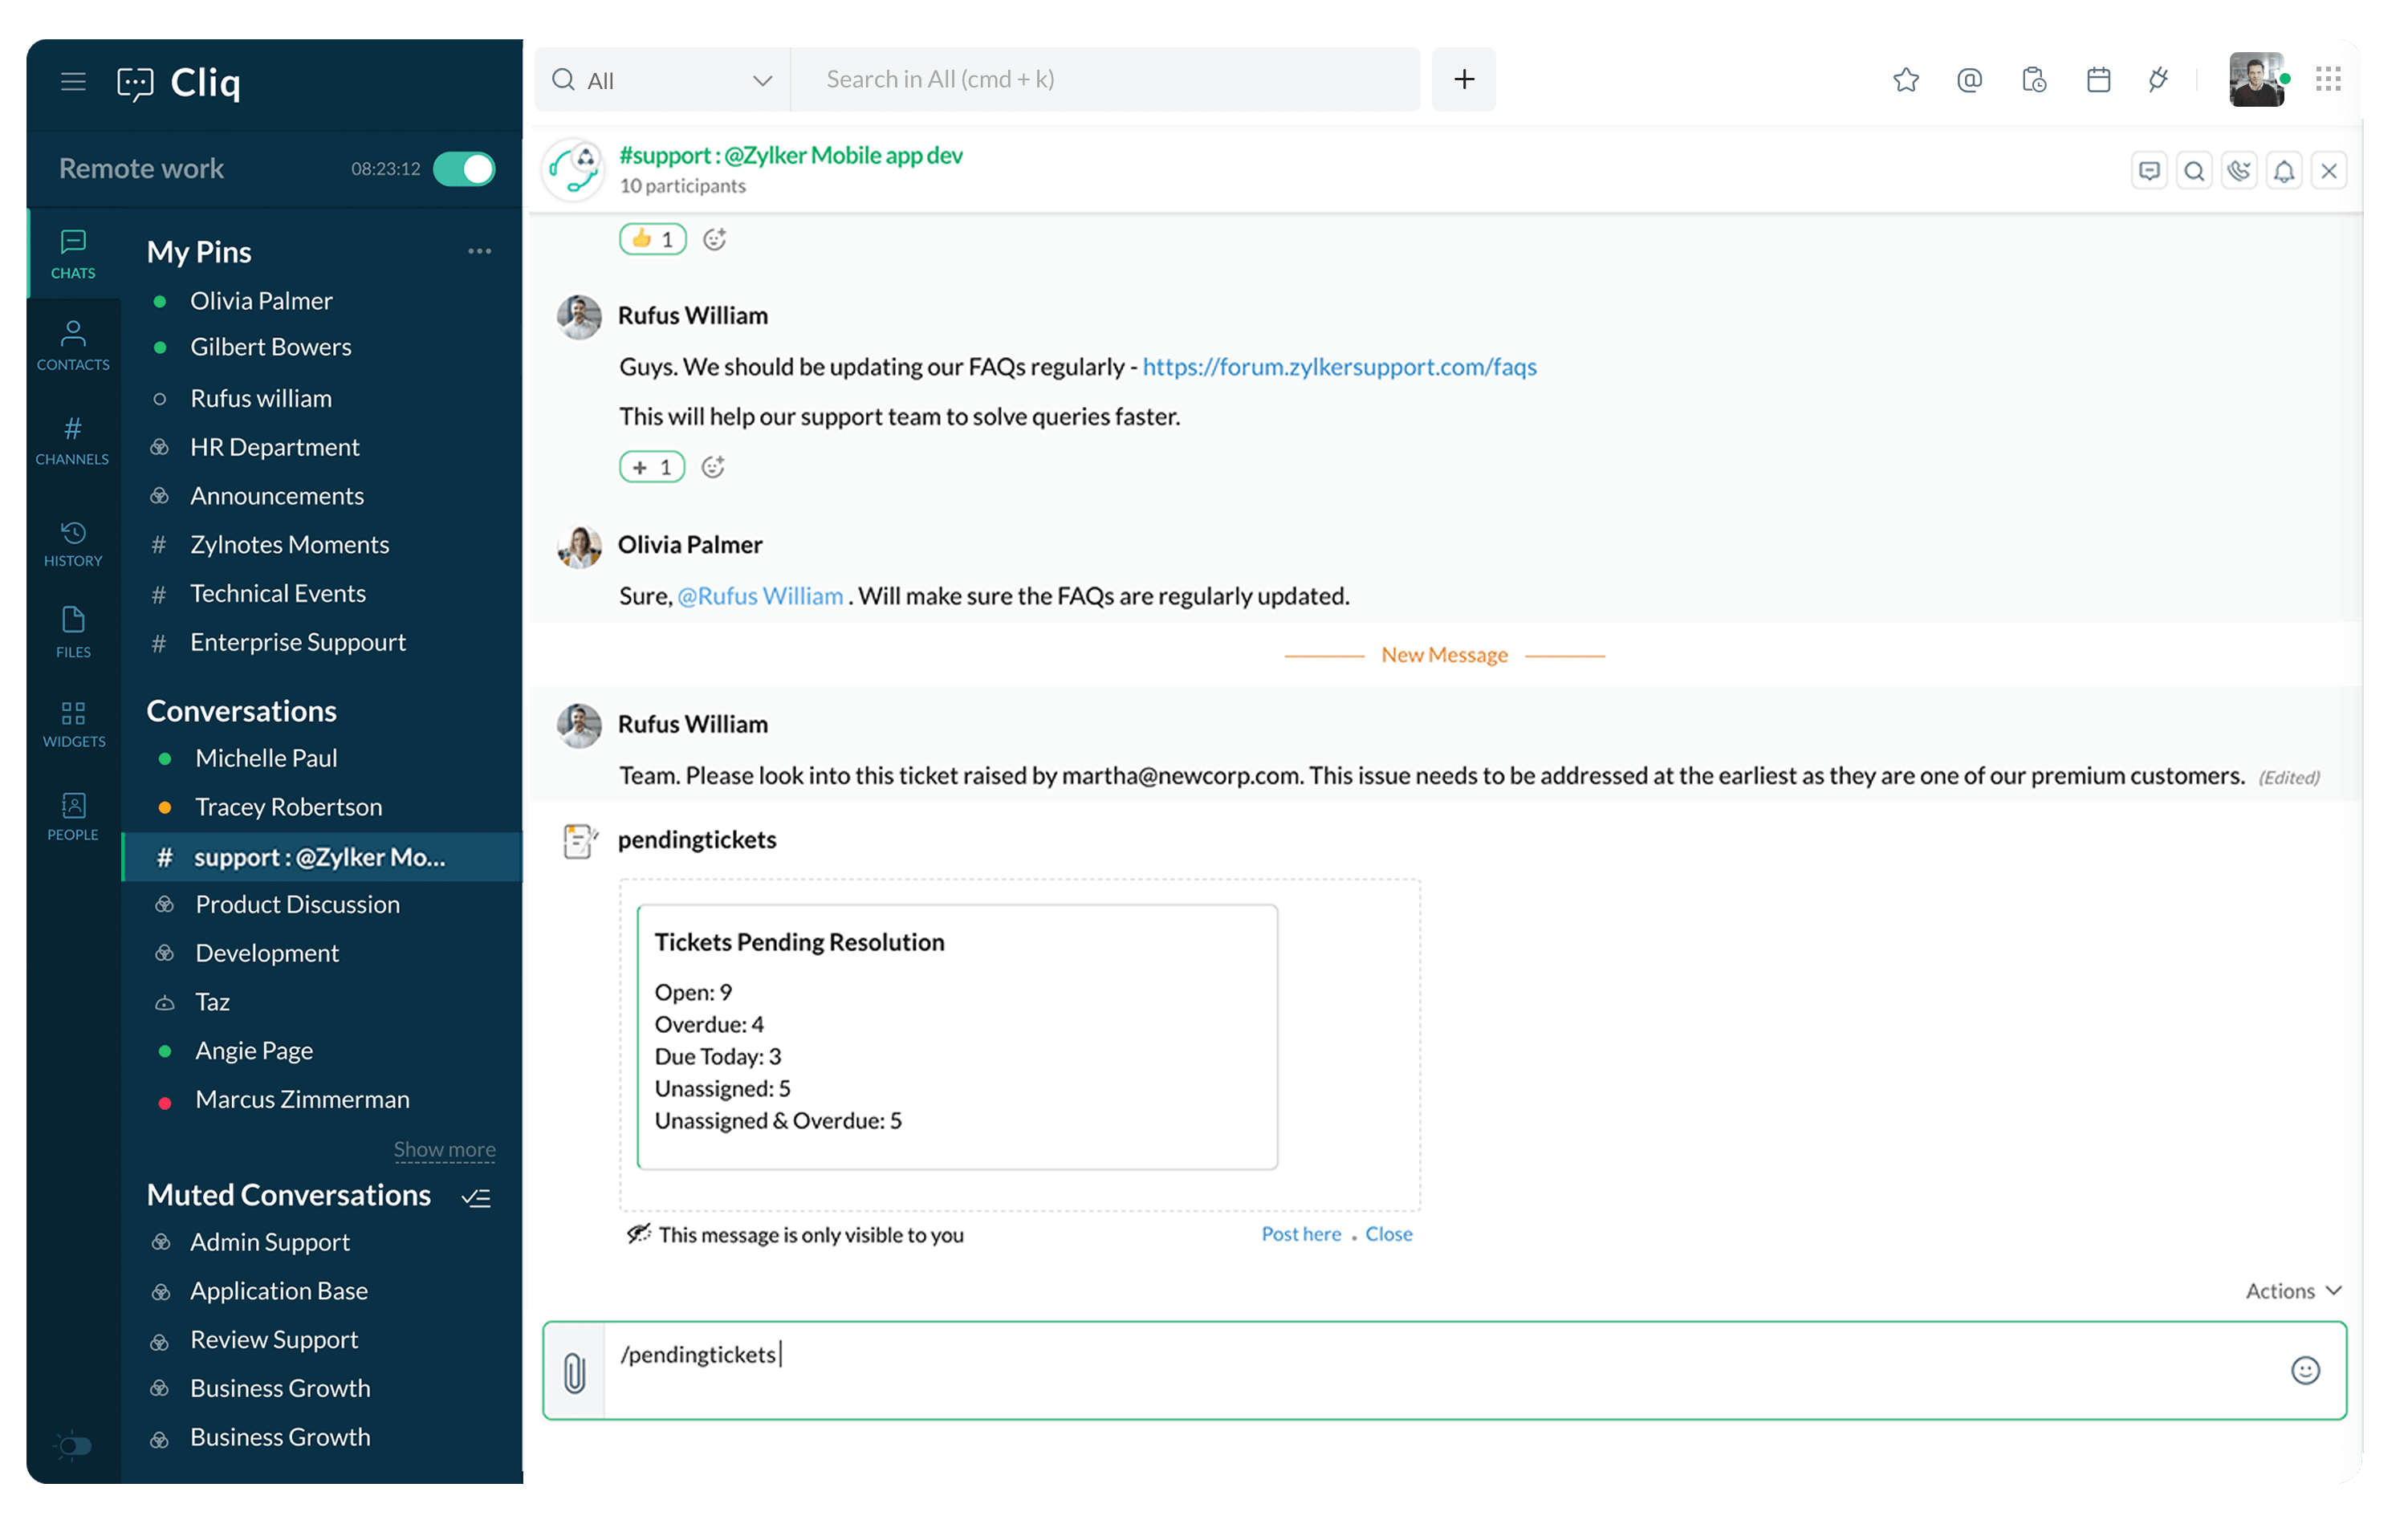Open the emoji picker smiley

click(2305, 1371)
